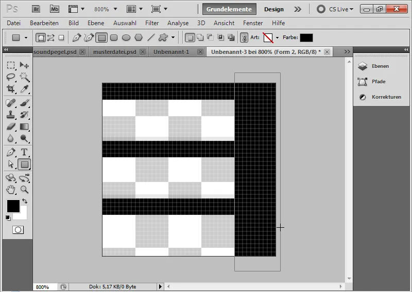
Task: Open the Bearbeiten menu
Action: 44,23
